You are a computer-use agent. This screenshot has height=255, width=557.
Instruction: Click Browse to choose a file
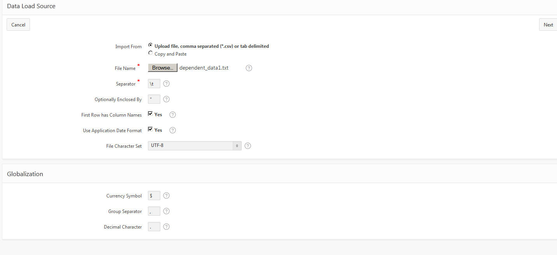163,68
